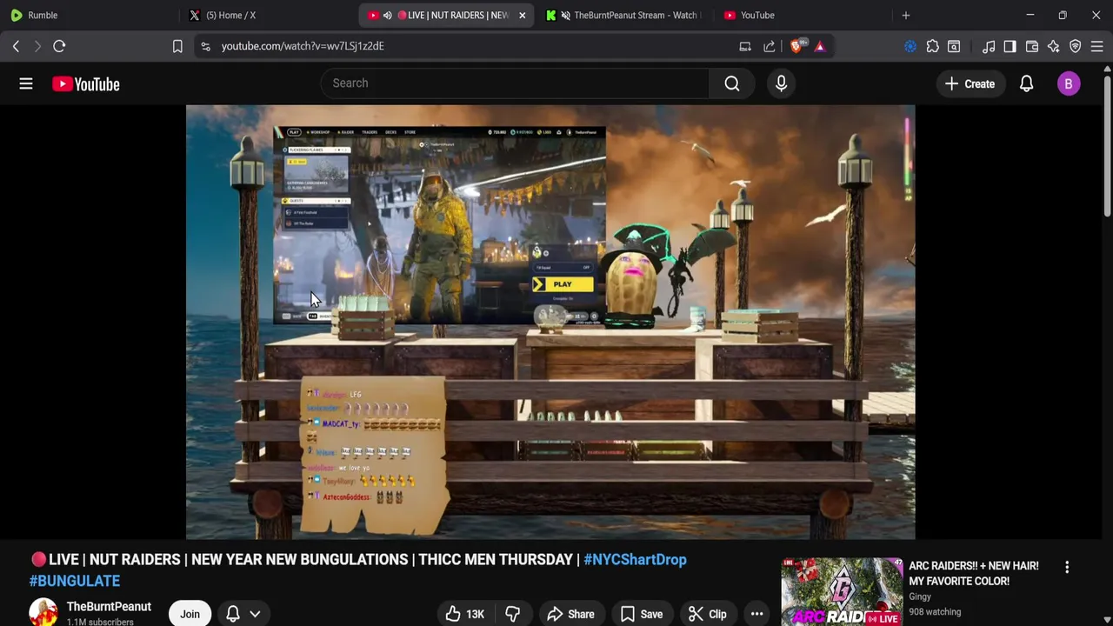Open Gingy channel from recommended video
The width and height of the screenshot is (1113, 626).
point(920,596)
